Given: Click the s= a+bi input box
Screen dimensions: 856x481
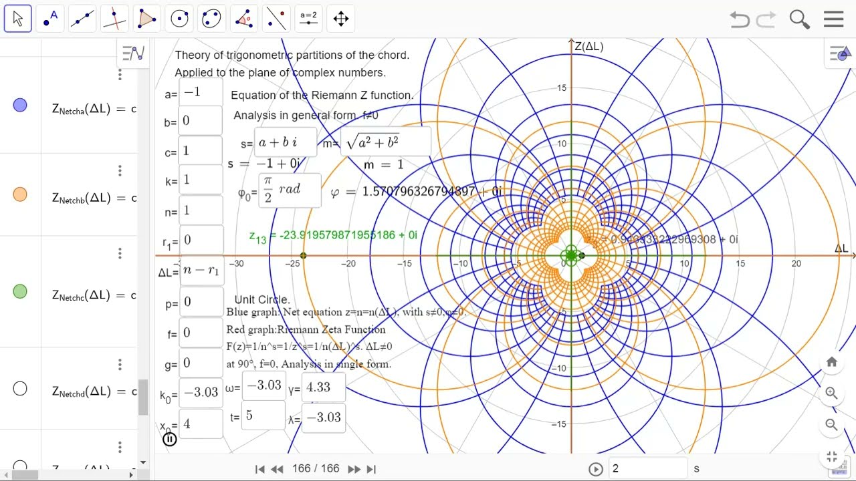Looking at the screenshot, I should tap(286, 142).
